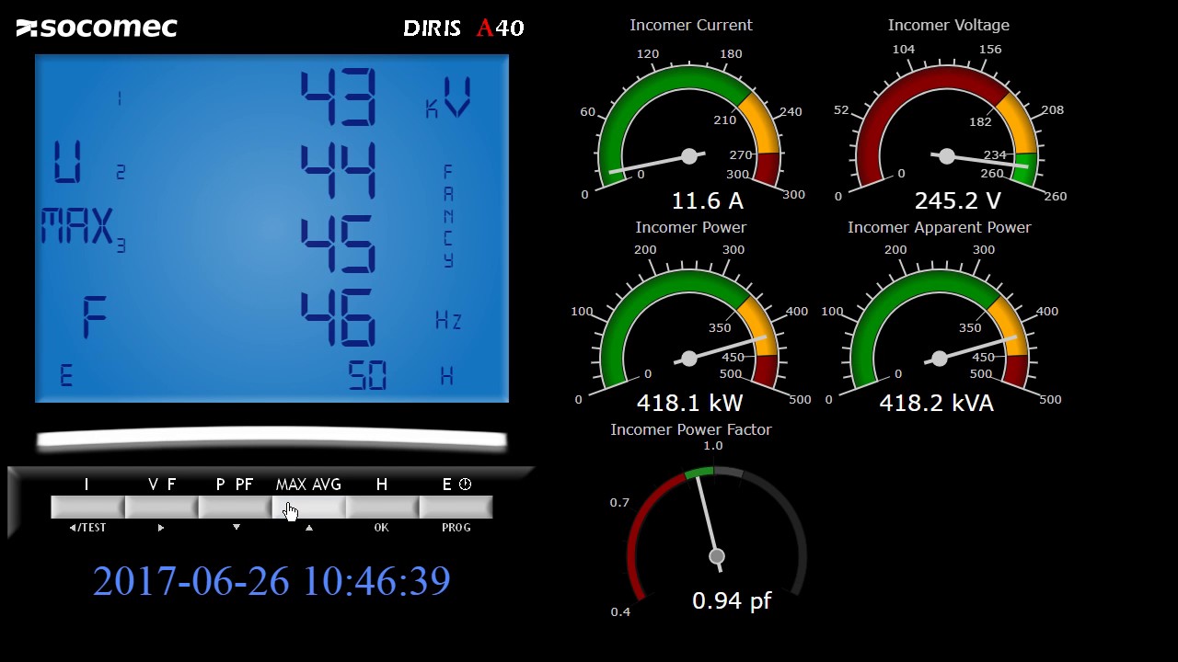Select the 0.94 pf reading
1178x662 pixels.
point(732,601)
